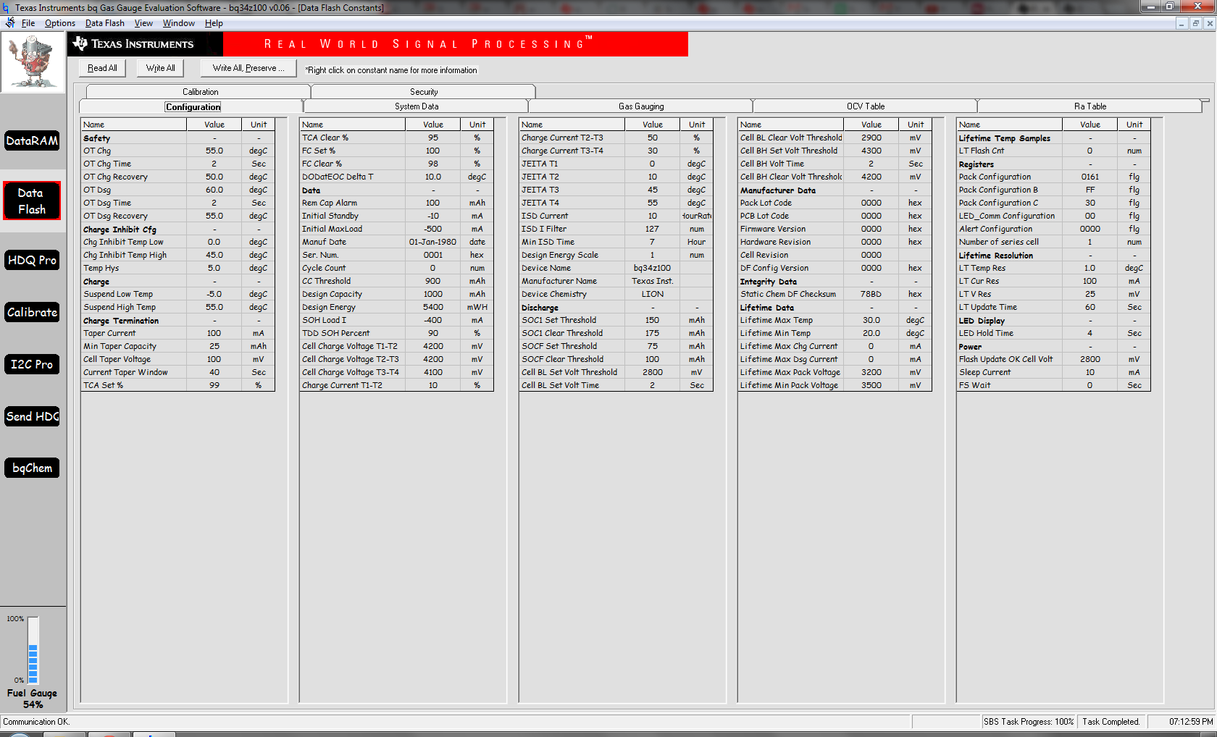
Task: Switch to the Ra Table tab
Action: pyautogui.click(x=1090, y=106)
